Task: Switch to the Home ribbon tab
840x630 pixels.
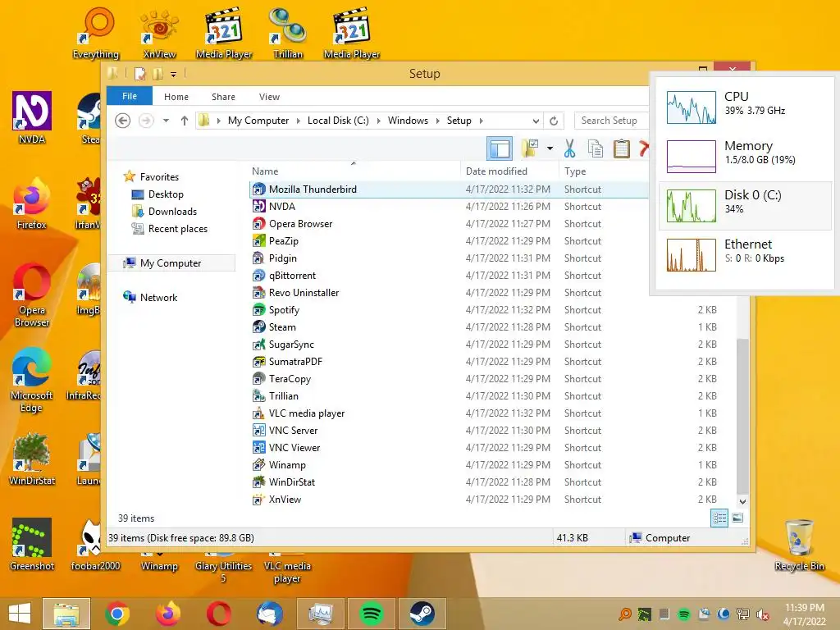Action: 176,97
